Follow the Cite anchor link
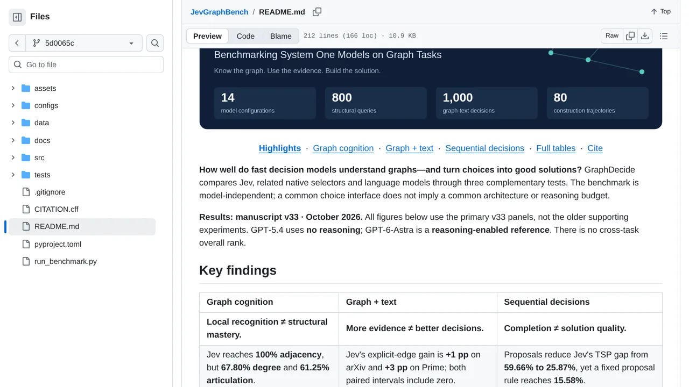 tap(595, 148)
